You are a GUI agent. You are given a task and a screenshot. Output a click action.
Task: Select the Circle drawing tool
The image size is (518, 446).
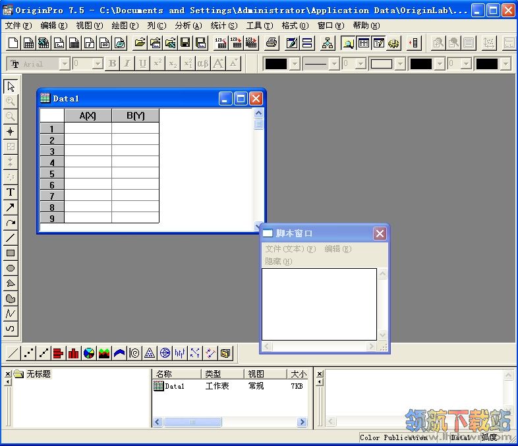coord(11,268)
